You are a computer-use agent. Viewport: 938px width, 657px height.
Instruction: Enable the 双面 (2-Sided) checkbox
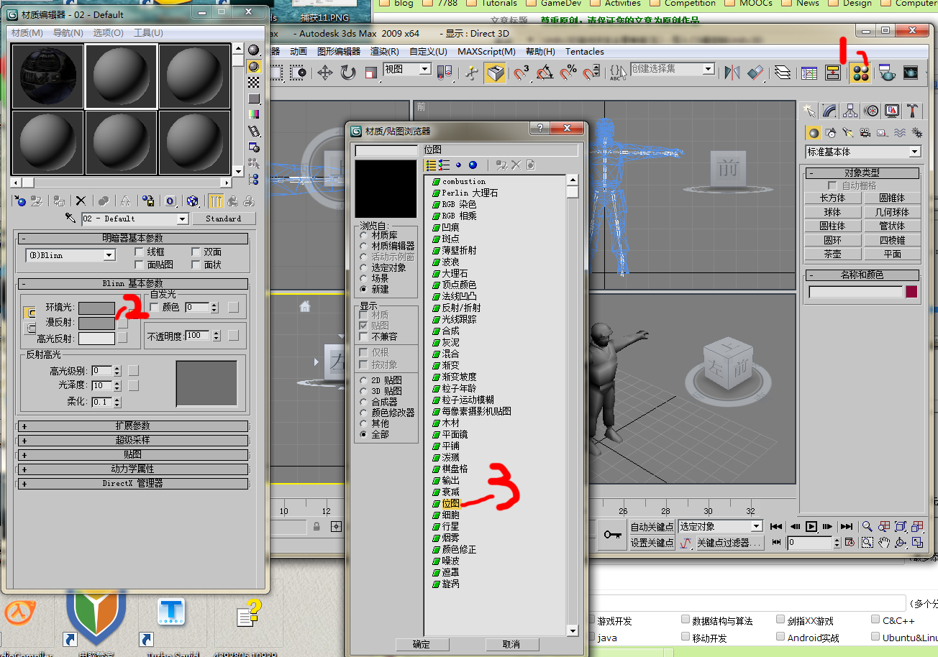click(196, 252)
